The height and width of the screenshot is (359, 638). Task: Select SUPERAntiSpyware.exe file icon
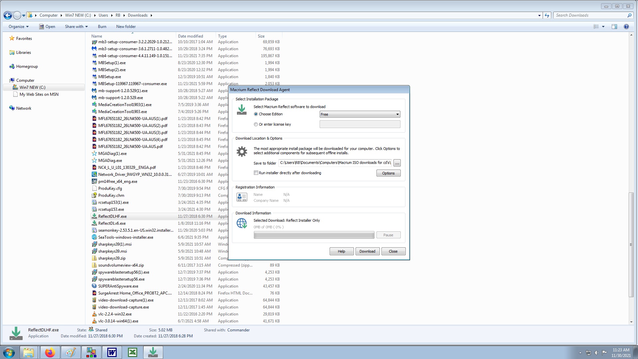94,286
